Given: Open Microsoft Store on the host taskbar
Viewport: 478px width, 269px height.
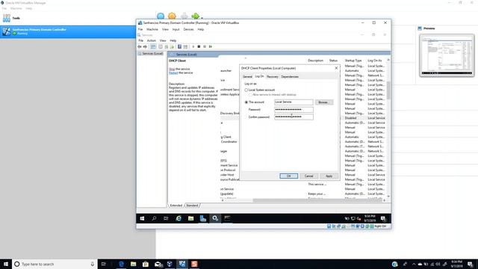Looking at the screenshot, I should (146, 264).
